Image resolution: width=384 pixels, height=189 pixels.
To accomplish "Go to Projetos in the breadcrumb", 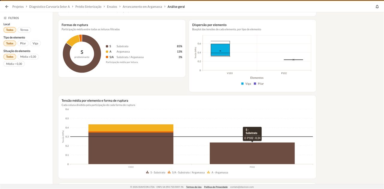I will click(x=18, y=7).
